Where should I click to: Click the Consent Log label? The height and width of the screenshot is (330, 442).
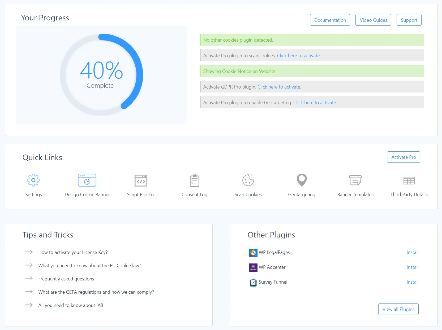(x=194, y=195)
